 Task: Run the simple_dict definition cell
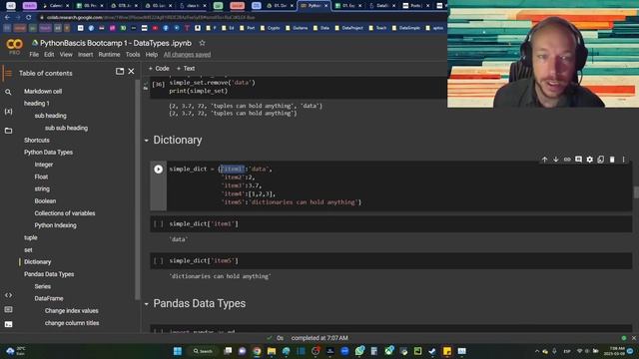point(159,169)
